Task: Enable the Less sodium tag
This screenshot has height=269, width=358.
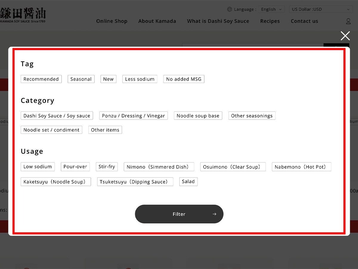Action: [140, 79]
